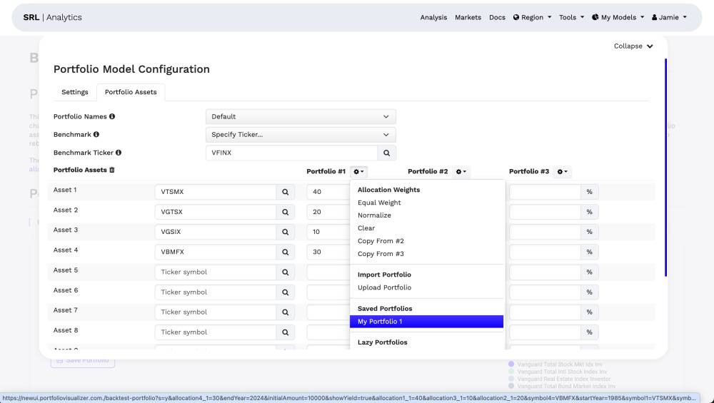This screenshot has width=714, height=403.
Task: Click the empty Asset 6 ticker symbol field
Action: (216, 292)
